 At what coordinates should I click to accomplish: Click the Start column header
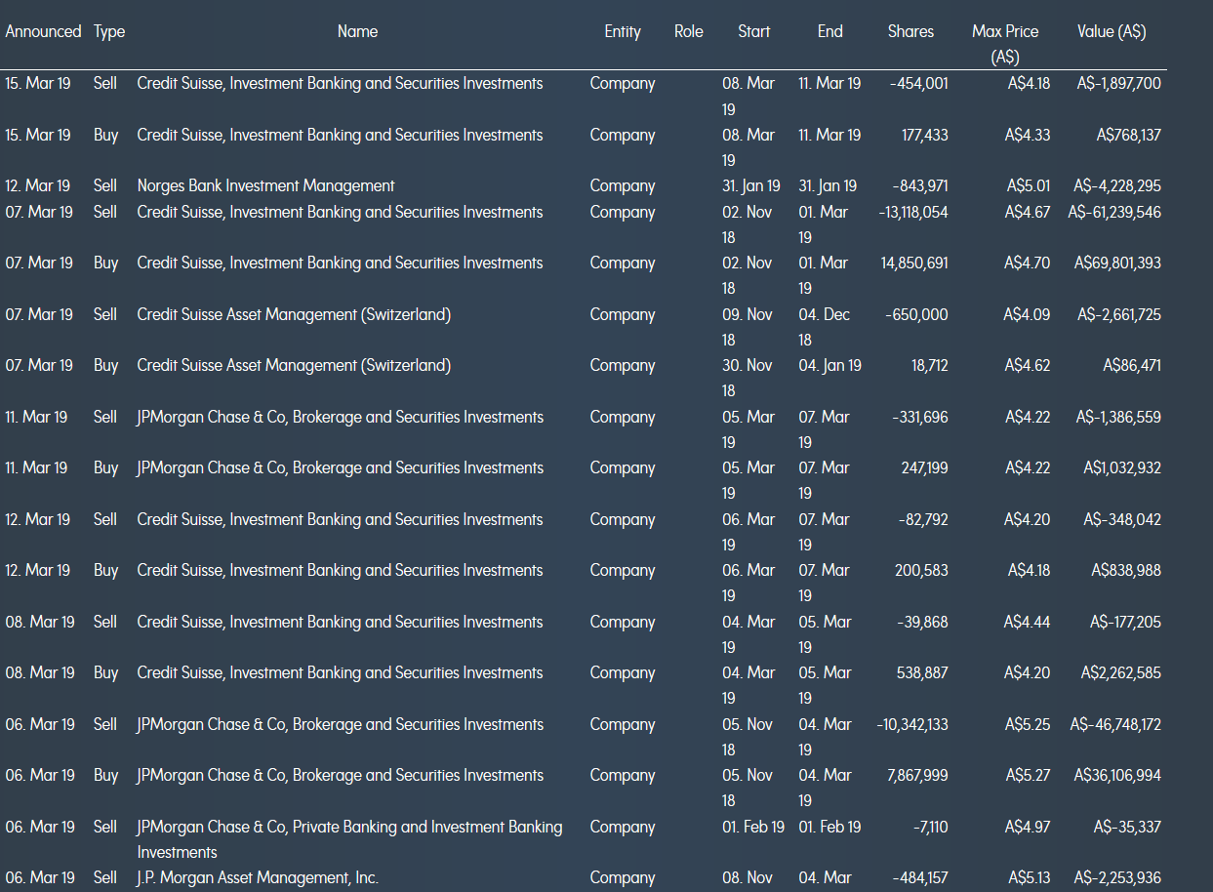coord(754,31)
